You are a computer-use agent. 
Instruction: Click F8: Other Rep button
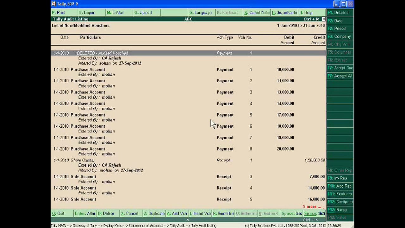click(340, 170)
